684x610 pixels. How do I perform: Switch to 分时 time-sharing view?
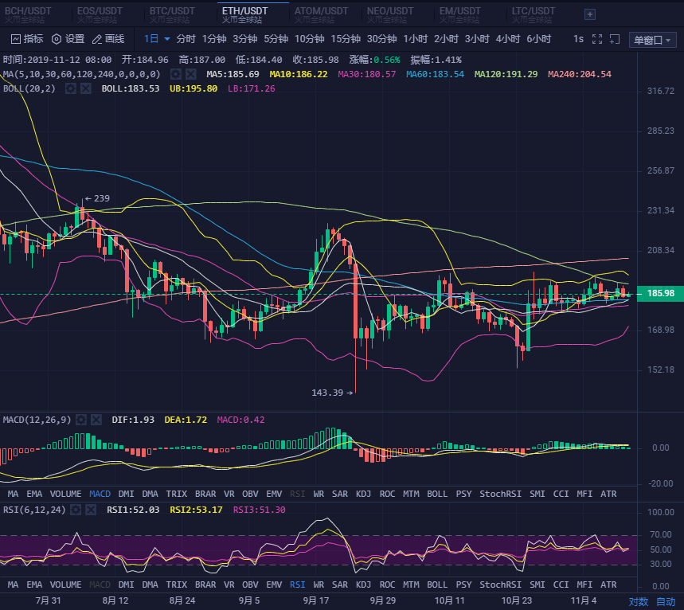(x=186, y=39)
